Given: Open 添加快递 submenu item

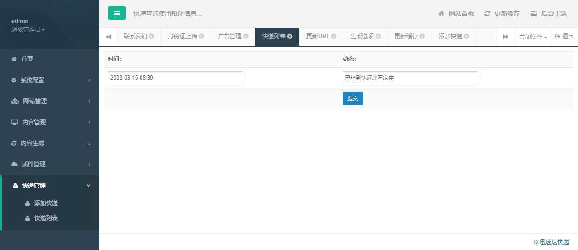Looking at the screenshot, I should [46, 203].
